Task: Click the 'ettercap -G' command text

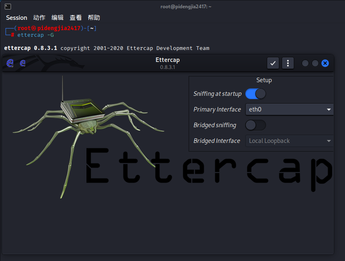Action: (x=36, y=35)
